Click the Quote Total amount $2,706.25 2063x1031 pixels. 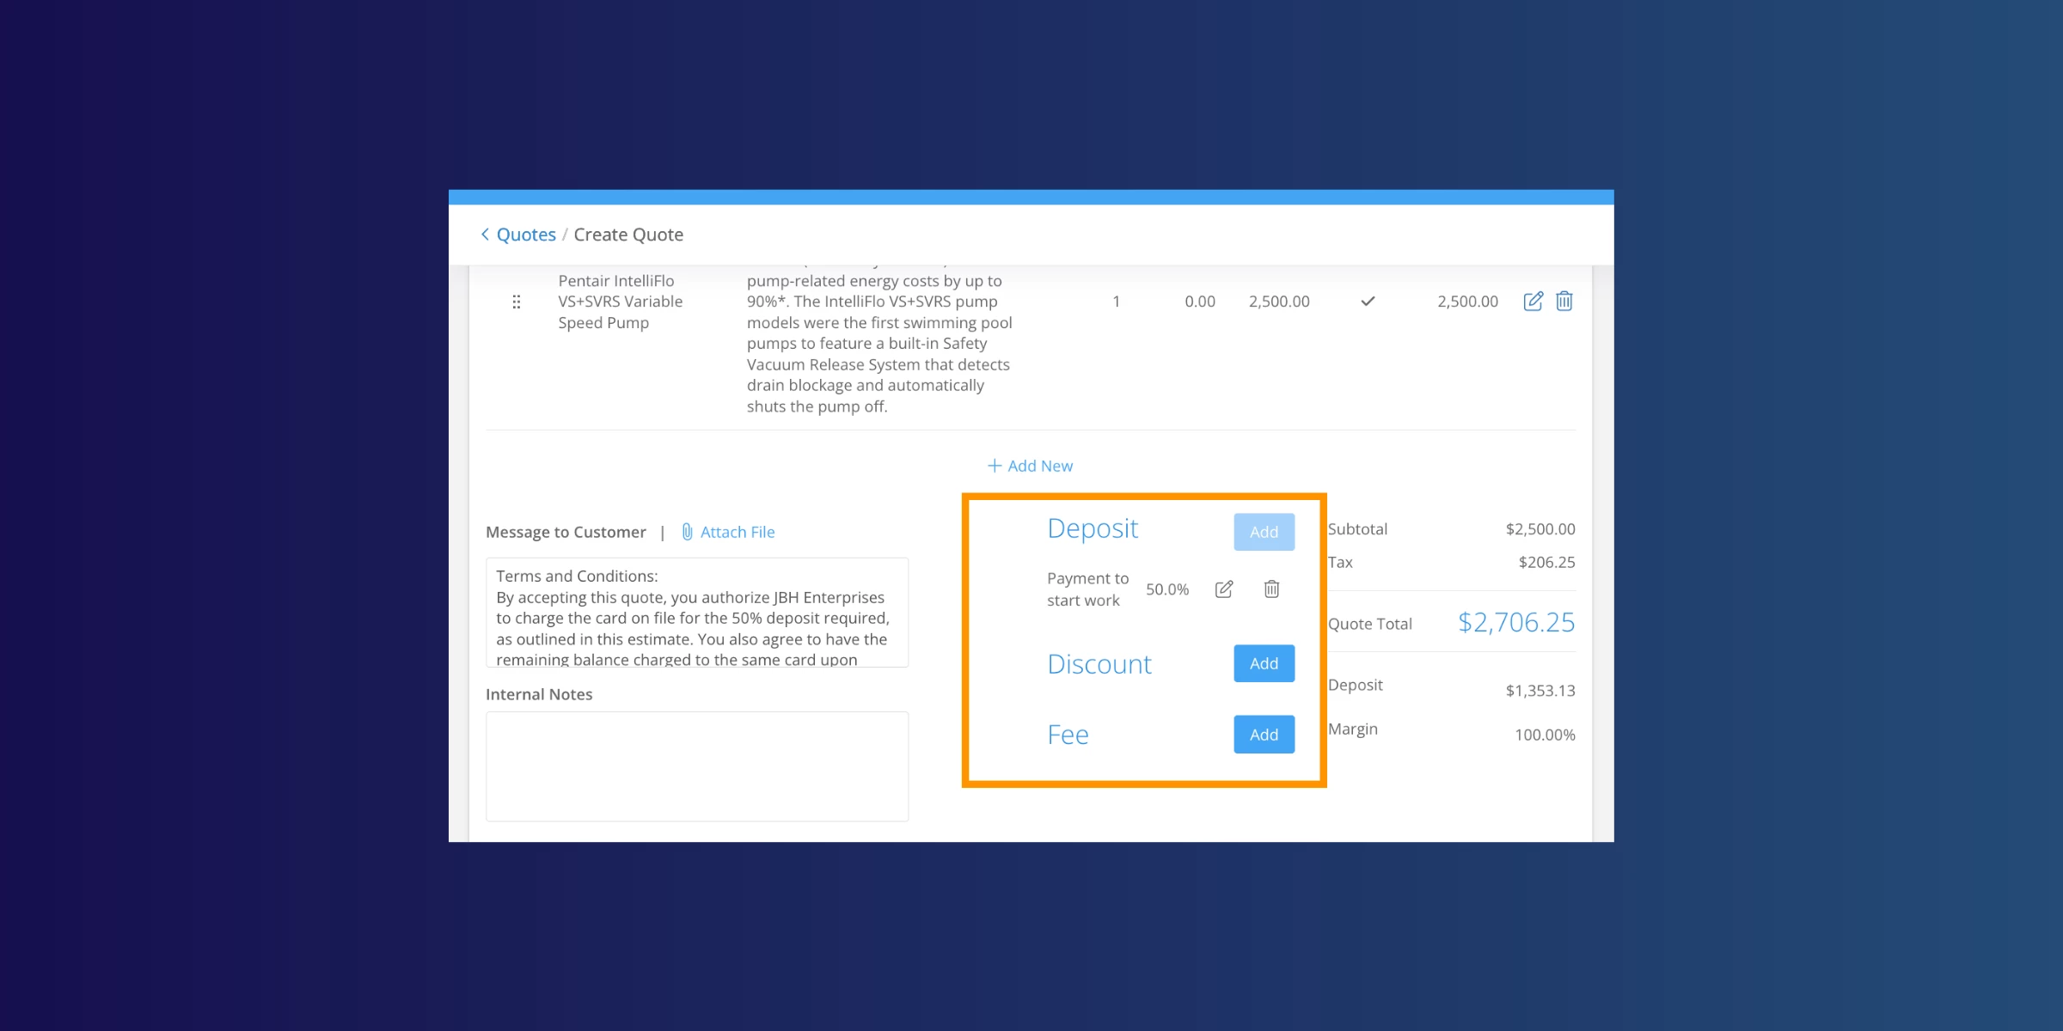(x=1515, y=623)
